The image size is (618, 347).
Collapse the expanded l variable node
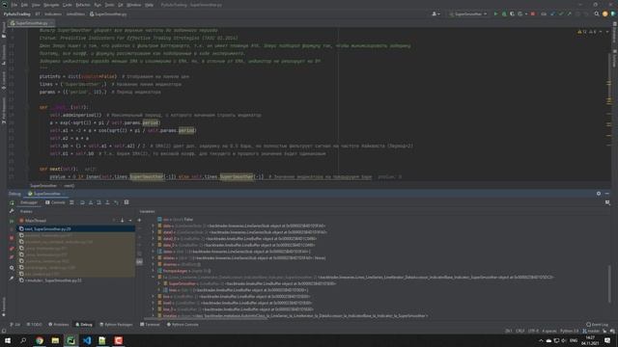click(x=154, y=277)
